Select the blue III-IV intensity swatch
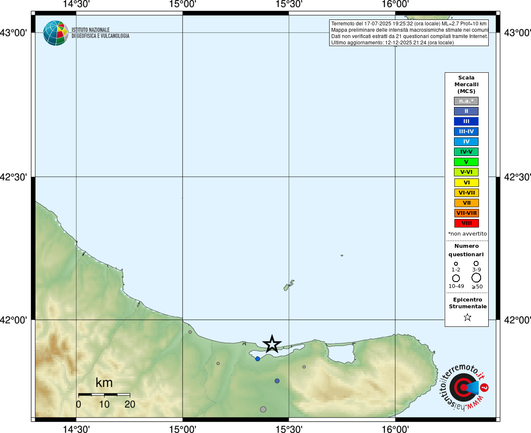The image size is (531, 433). click(466, 132)
